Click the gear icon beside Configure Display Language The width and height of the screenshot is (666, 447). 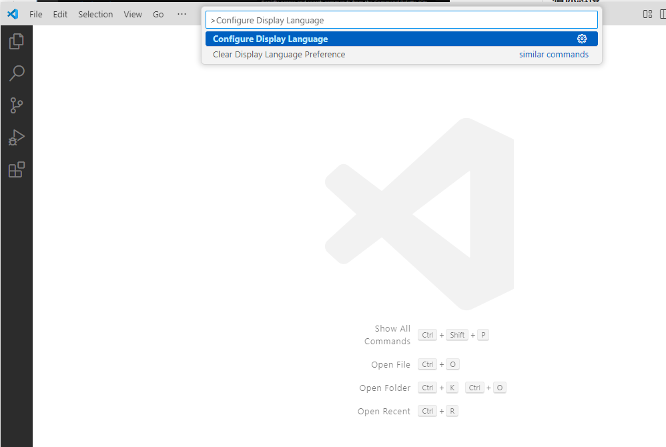click(582, 39)
